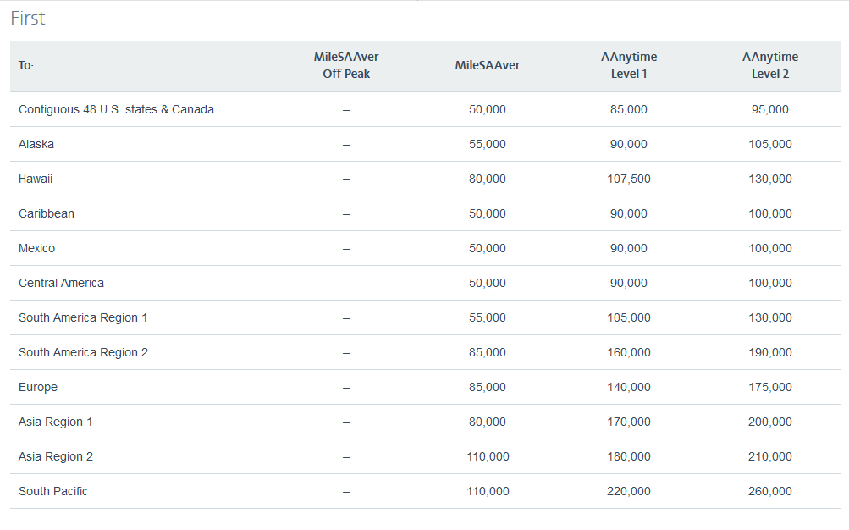Image resolution: width=849 pixels, height=530 pixels.
Task: Click 200,000 in Asia Region 1 row
Action: pos(770,422)
